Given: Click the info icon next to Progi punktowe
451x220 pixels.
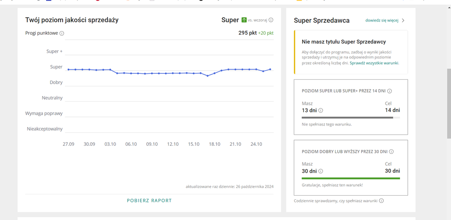Looking at the screenshot, I should (x=62, y=33).
